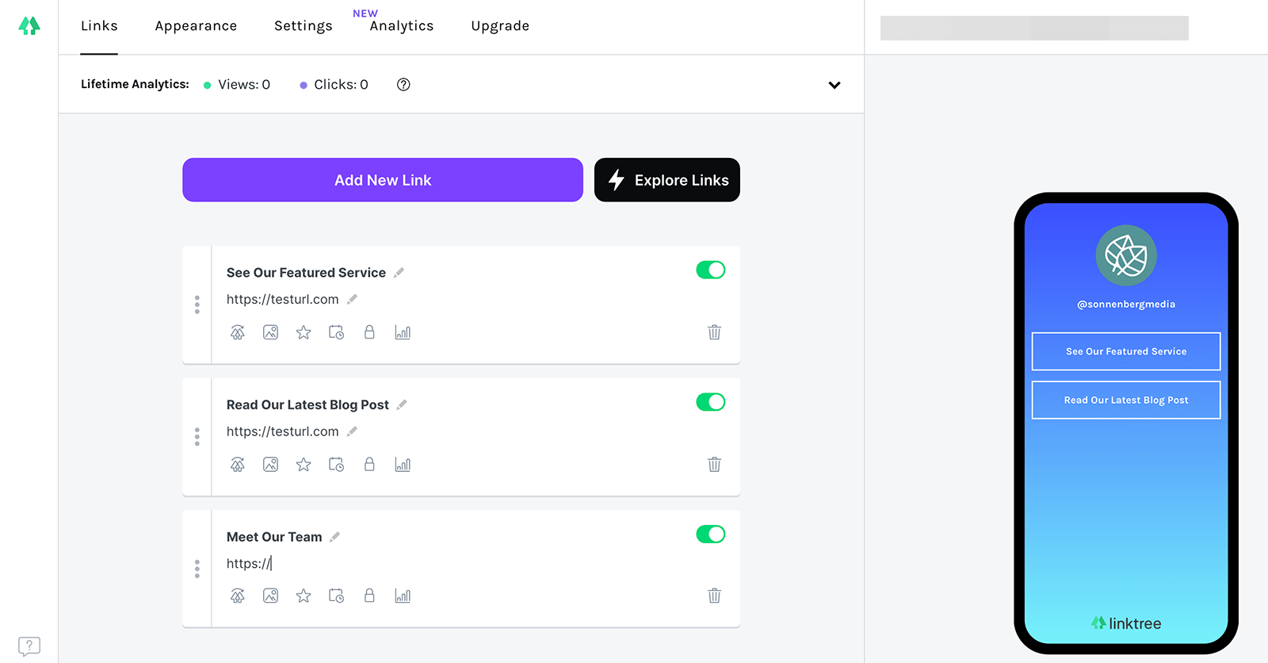
Task: Open thumbnail icon for See Our Featured Service
Action: click(271, 332)
